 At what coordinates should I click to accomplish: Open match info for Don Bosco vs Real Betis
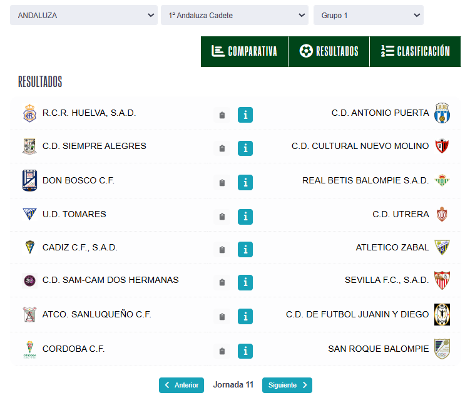(245, 182)
